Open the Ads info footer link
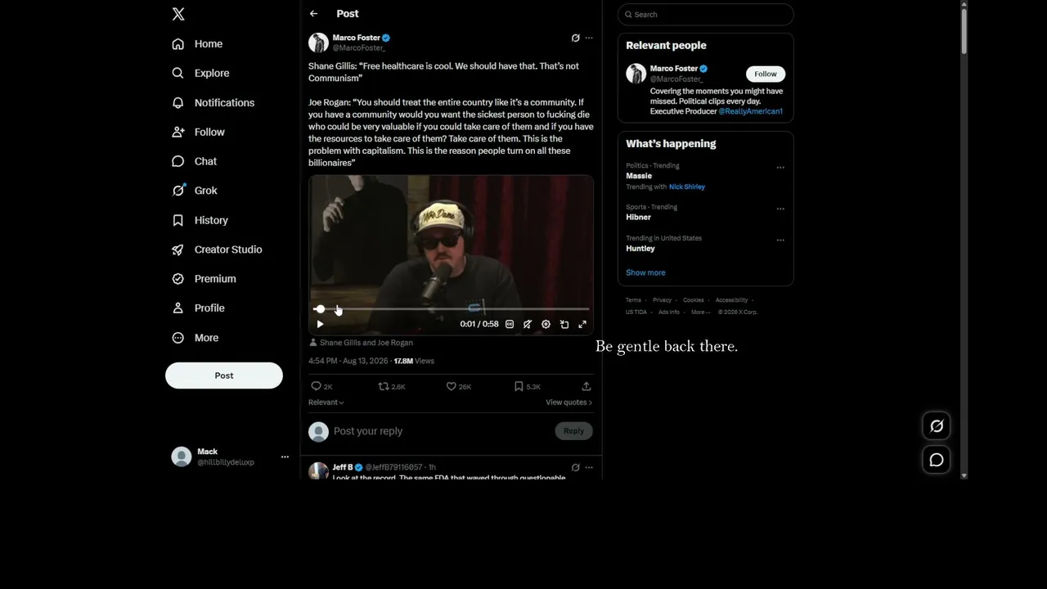Viewport: 1047px width, 589px height. click(x=669, y=312)
